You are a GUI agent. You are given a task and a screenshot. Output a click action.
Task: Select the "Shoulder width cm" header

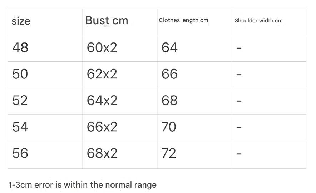[x=258, y=21]
